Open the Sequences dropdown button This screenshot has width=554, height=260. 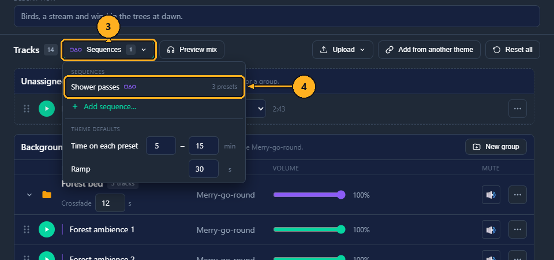[x=108, y=50]
